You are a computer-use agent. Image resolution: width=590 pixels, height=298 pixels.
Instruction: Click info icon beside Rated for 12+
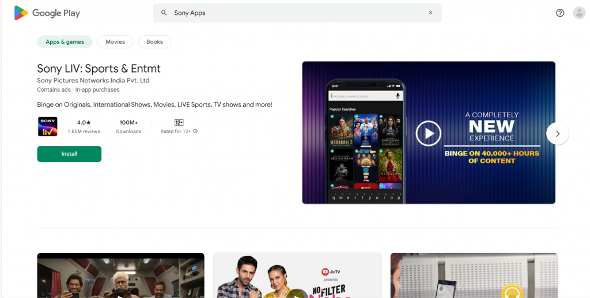click(x=195, y=131)
